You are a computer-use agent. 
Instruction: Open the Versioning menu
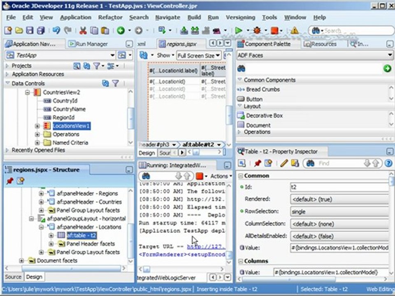(240, 17)
